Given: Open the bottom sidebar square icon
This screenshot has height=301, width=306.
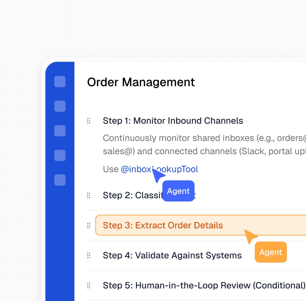Looking at the screenshot, I should coord(60,180).
